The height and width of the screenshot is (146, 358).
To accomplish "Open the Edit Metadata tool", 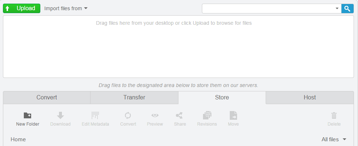I will (x=95, y=119).
